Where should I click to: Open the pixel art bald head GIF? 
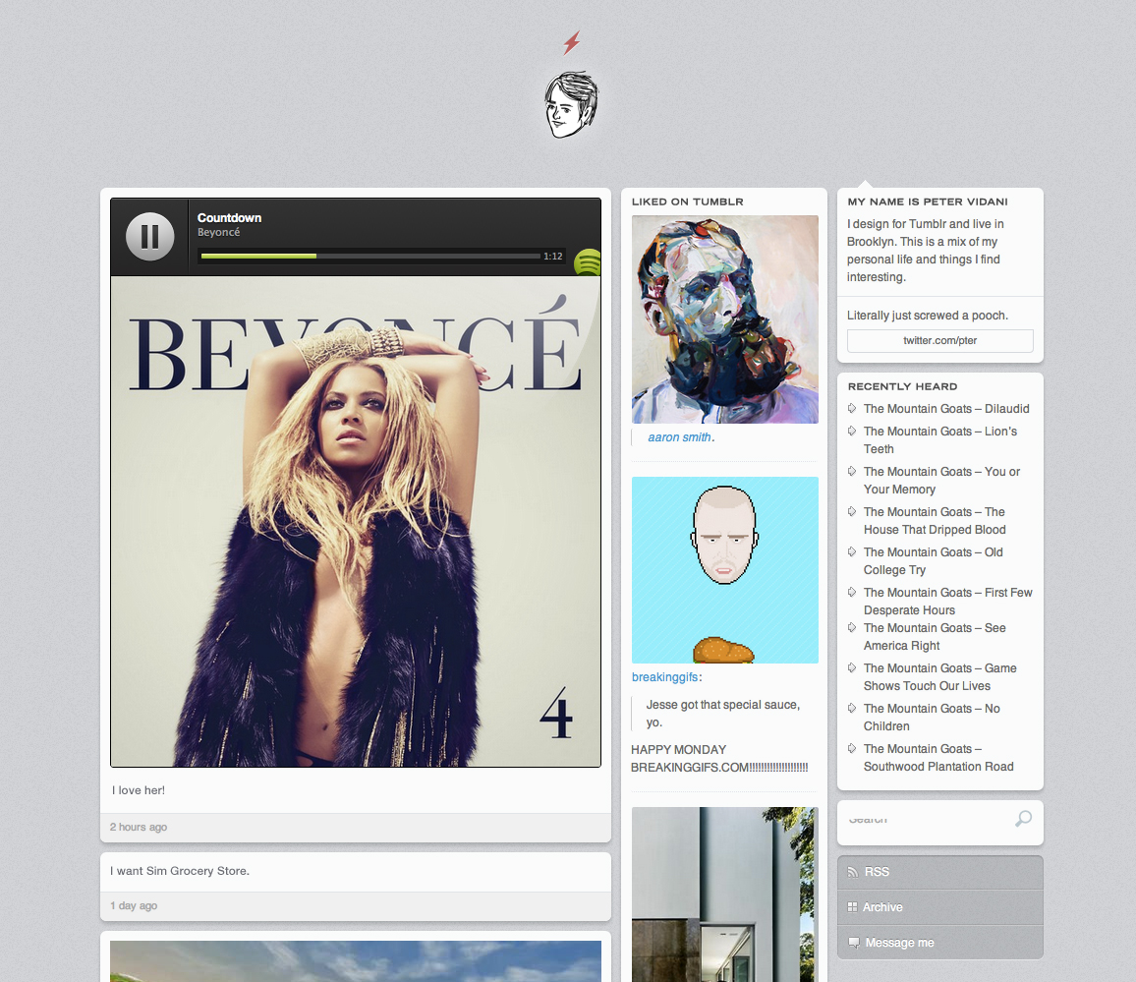click(724, 569)
